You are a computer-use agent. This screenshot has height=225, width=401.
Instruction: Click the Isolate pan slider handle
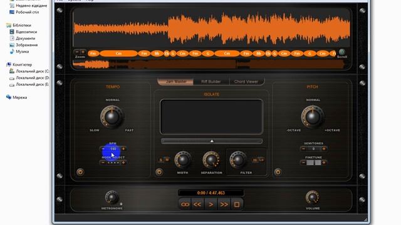point(212,141)
